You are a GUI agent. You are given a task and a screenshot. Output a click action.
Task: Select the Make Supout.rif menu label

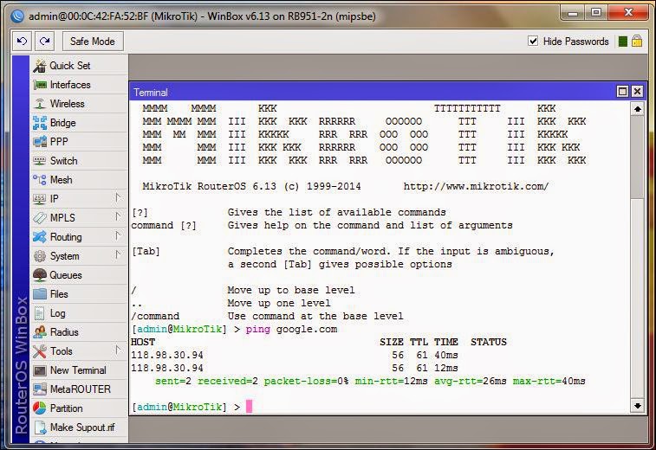82,427
